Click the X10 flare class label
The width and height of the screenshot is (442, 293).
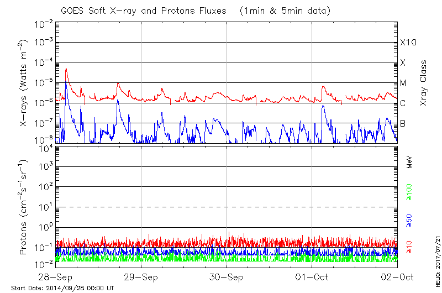tap(408, 43)
